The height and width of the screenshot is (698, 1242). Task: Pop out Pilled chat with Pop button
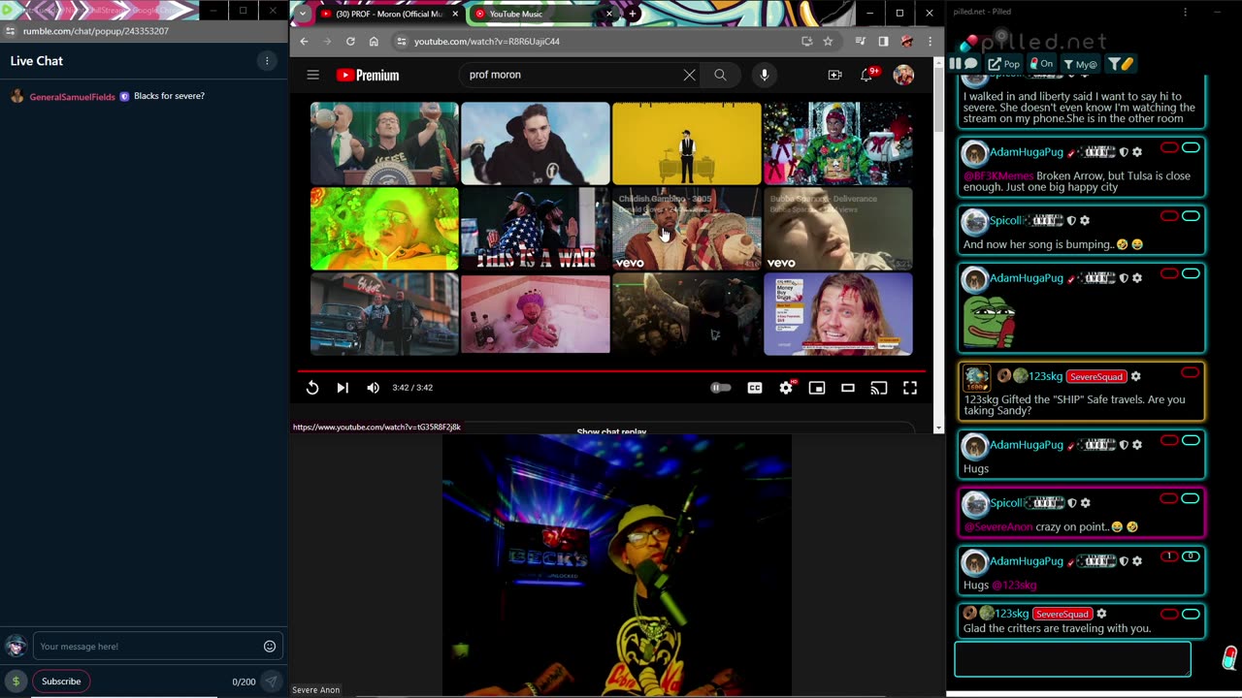(1004, 64)
